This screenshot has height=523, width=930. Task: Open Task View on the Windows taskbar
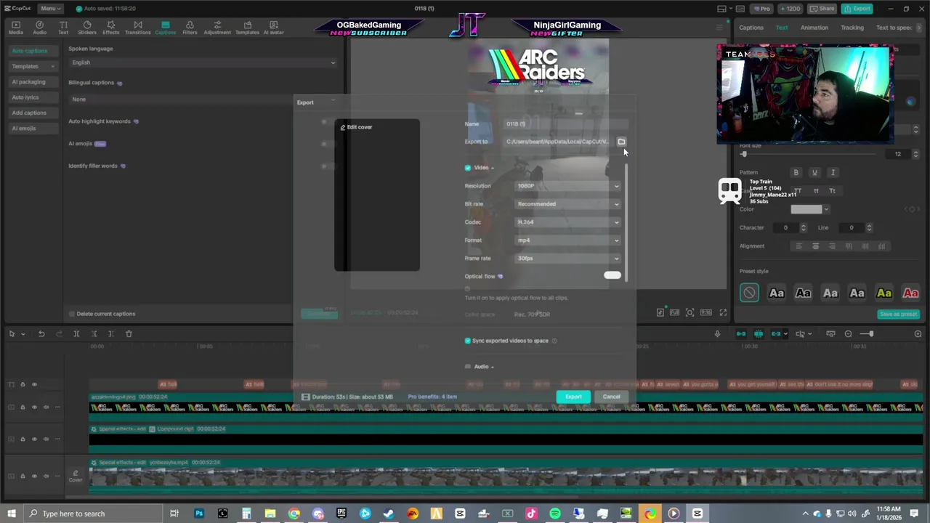pyautogui.click(x=174, y=514)
